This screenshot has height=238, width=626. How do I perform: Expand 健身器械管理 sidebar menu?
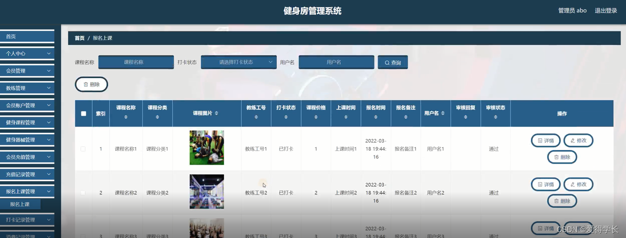coord(27,140)
